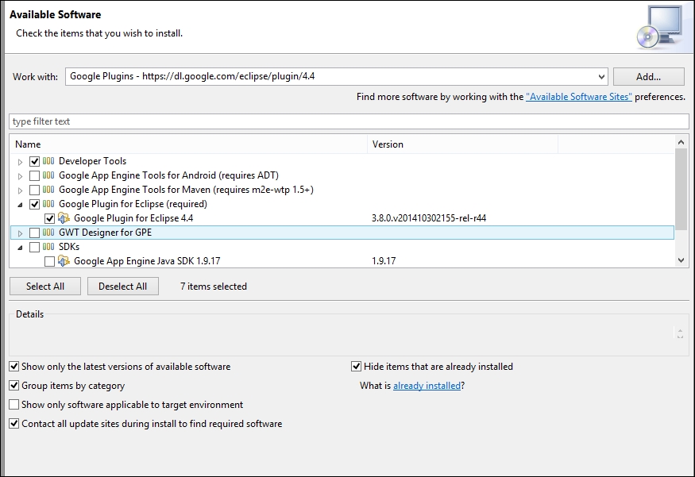Click the Google App Engine Tools for Android category icon
Image resolution: width=695 pixels, height=477 pixels.
coord(48,175)
